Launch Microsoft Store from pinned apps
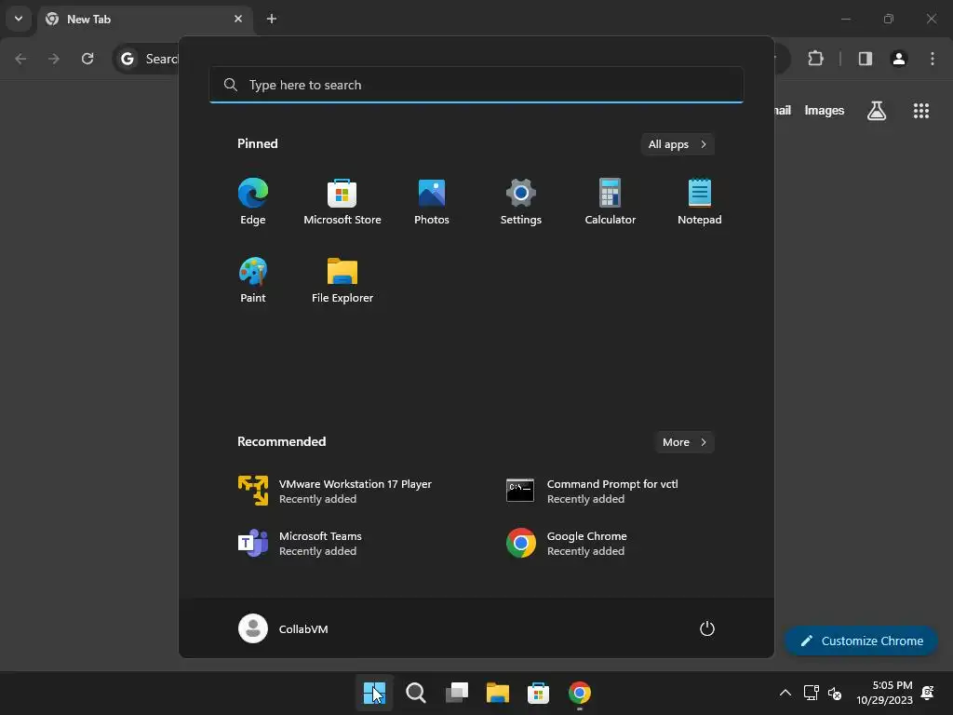This screenshot has width=953, height=715. 342,202
